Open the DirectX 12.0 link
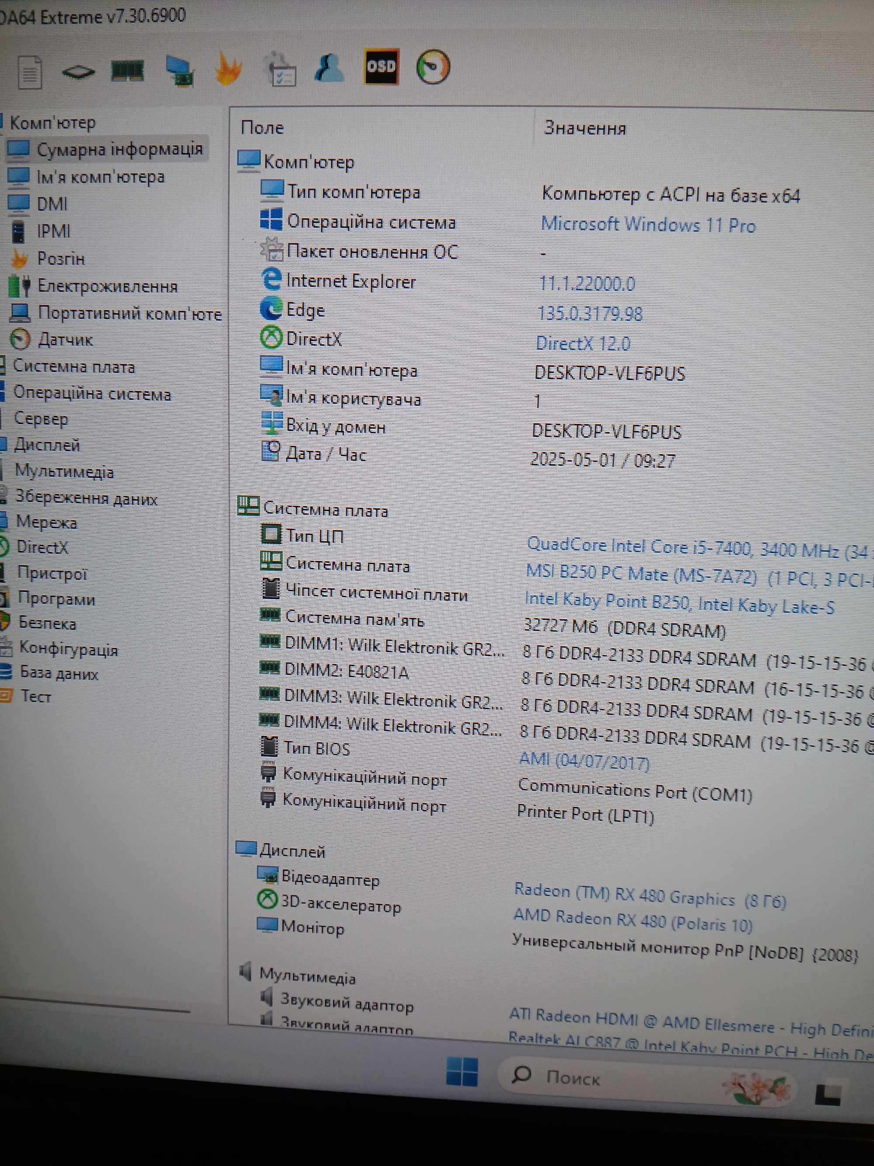 point(583,344)
